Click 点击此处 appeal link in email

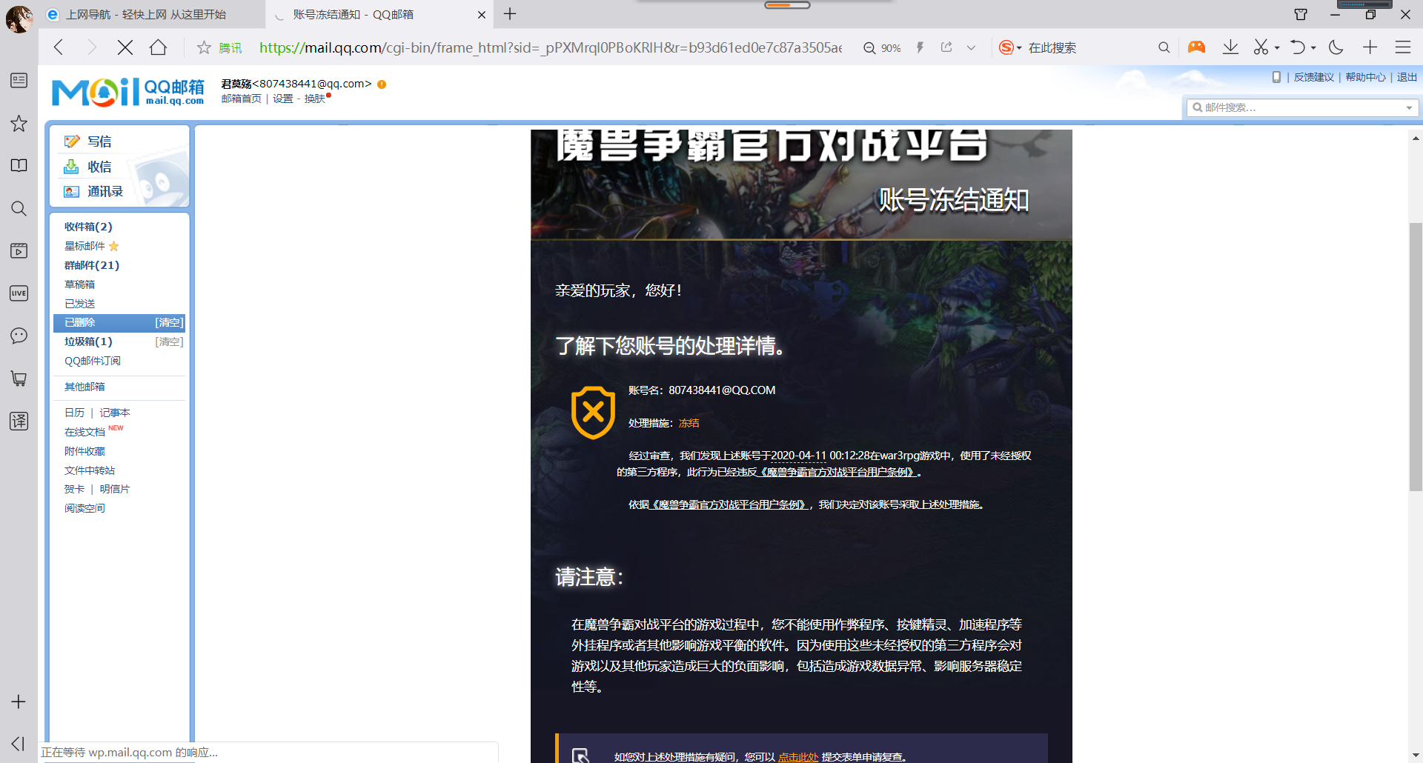[797, 756]
